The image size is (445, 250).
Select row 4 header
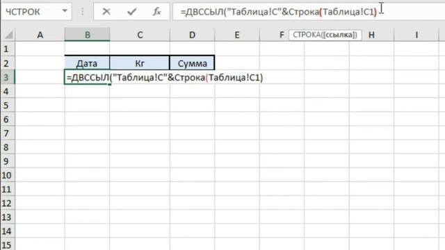[x=8, y=91]
